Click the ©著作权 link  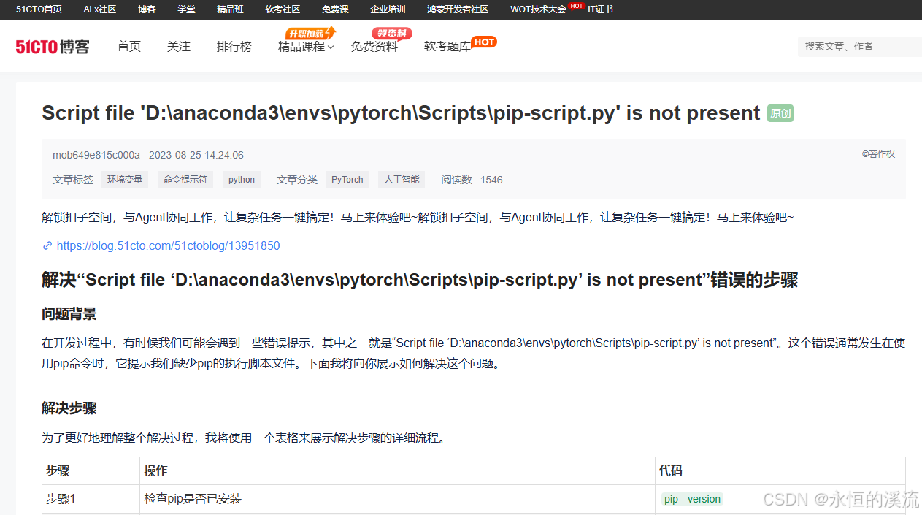[x=878, y=154]
